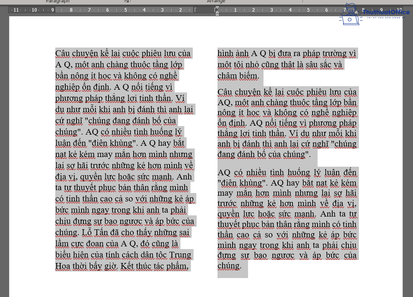Screen dimensions: 413x297
Task: Click the line ""điên khùng". AQ hay bắt nạt kẻ kém"
Action: point(287,183)
